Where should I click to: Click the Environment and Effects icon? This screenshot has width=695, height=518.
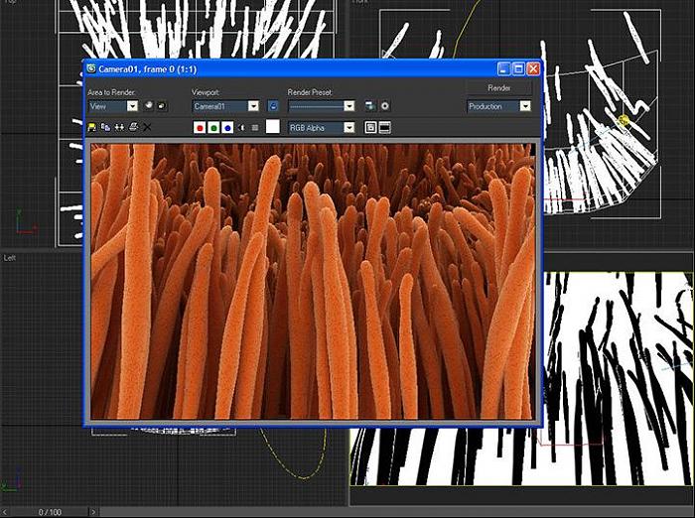384,105
